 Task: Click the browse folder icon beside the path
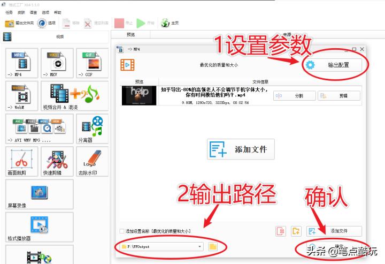pos(213,246)
